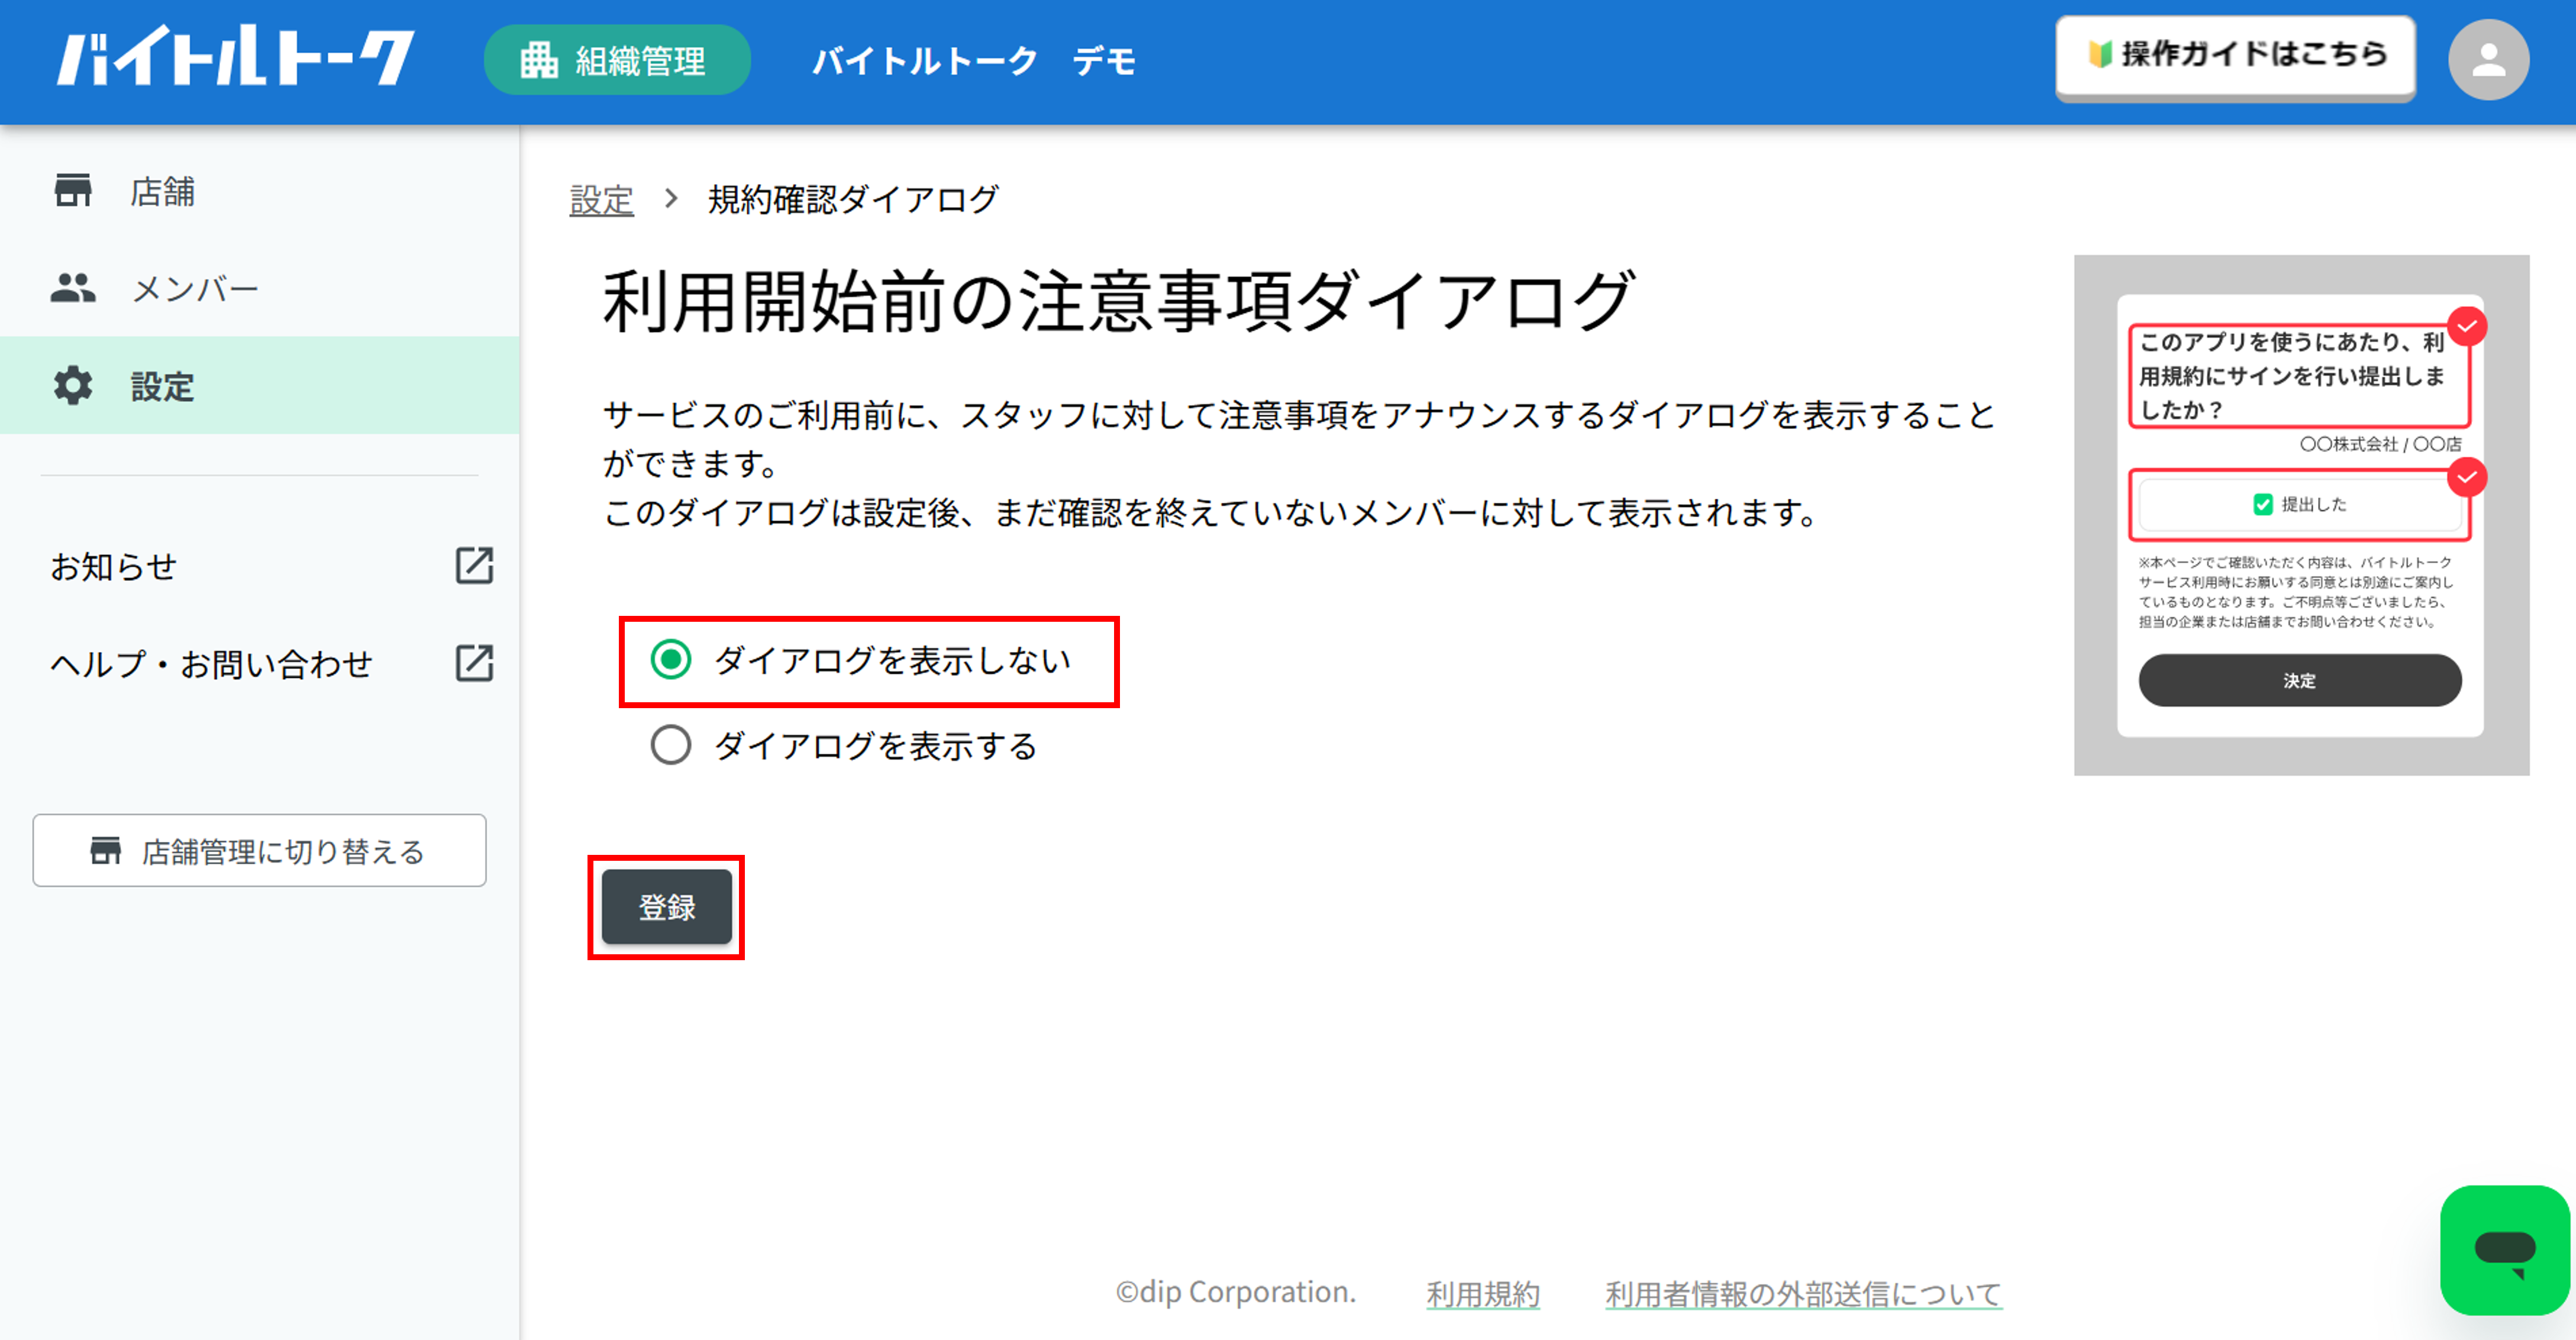The height and width of the screenshot is (1340, 2576).
Task: Open the メンバー sidebar menu item
Action: pos(260,288)
